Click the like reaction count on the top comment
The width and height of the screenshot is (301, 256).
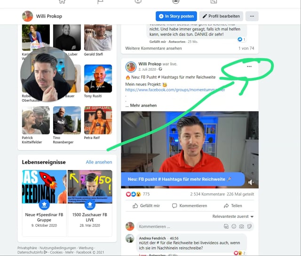tap(241, 39)
